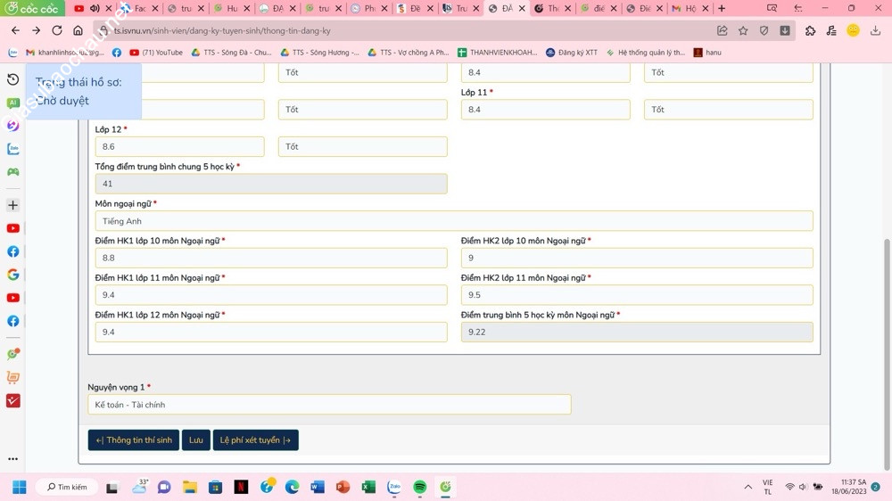This screenshot has width=892, height=501.
Task: Go back to Thông tin thí sinh
Action: click(133, 440)
